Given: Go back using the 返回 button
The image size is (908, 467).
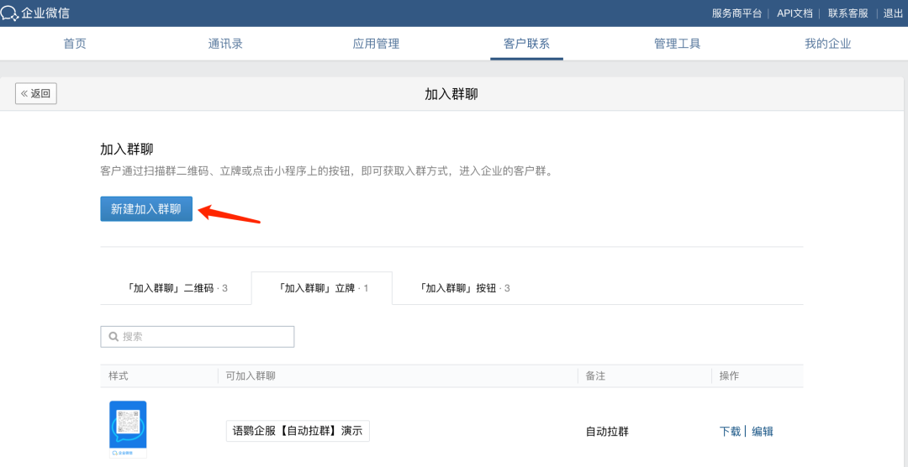Looking at the screenshot, I should pyautogui.click(x=36, y=93).
